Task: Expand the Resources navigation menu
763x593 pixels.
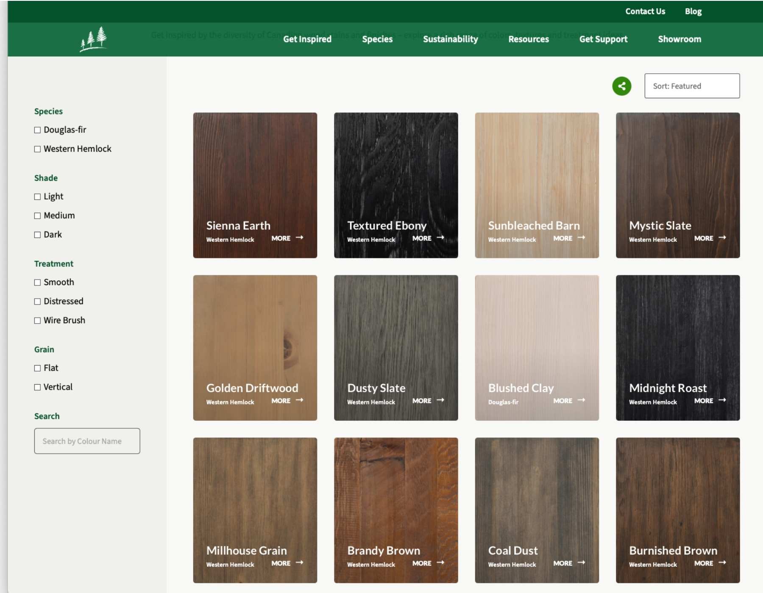Action: click(x=528, y=39)
